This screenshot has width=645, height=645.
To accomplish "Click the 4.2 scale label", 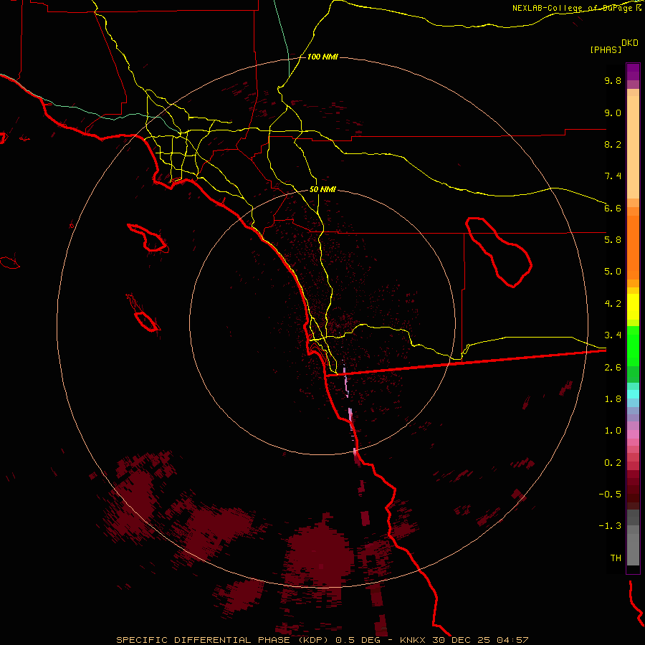I will pyautogui.click(x=613, y=304).
